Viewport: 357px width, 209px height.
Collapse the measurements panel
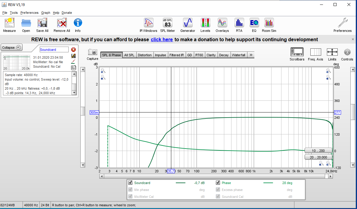(x=11, y=48)
